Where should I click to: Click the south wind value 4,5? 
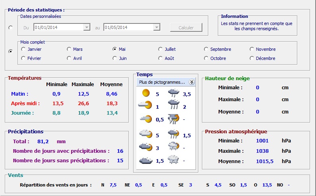[x=218, y=185]
